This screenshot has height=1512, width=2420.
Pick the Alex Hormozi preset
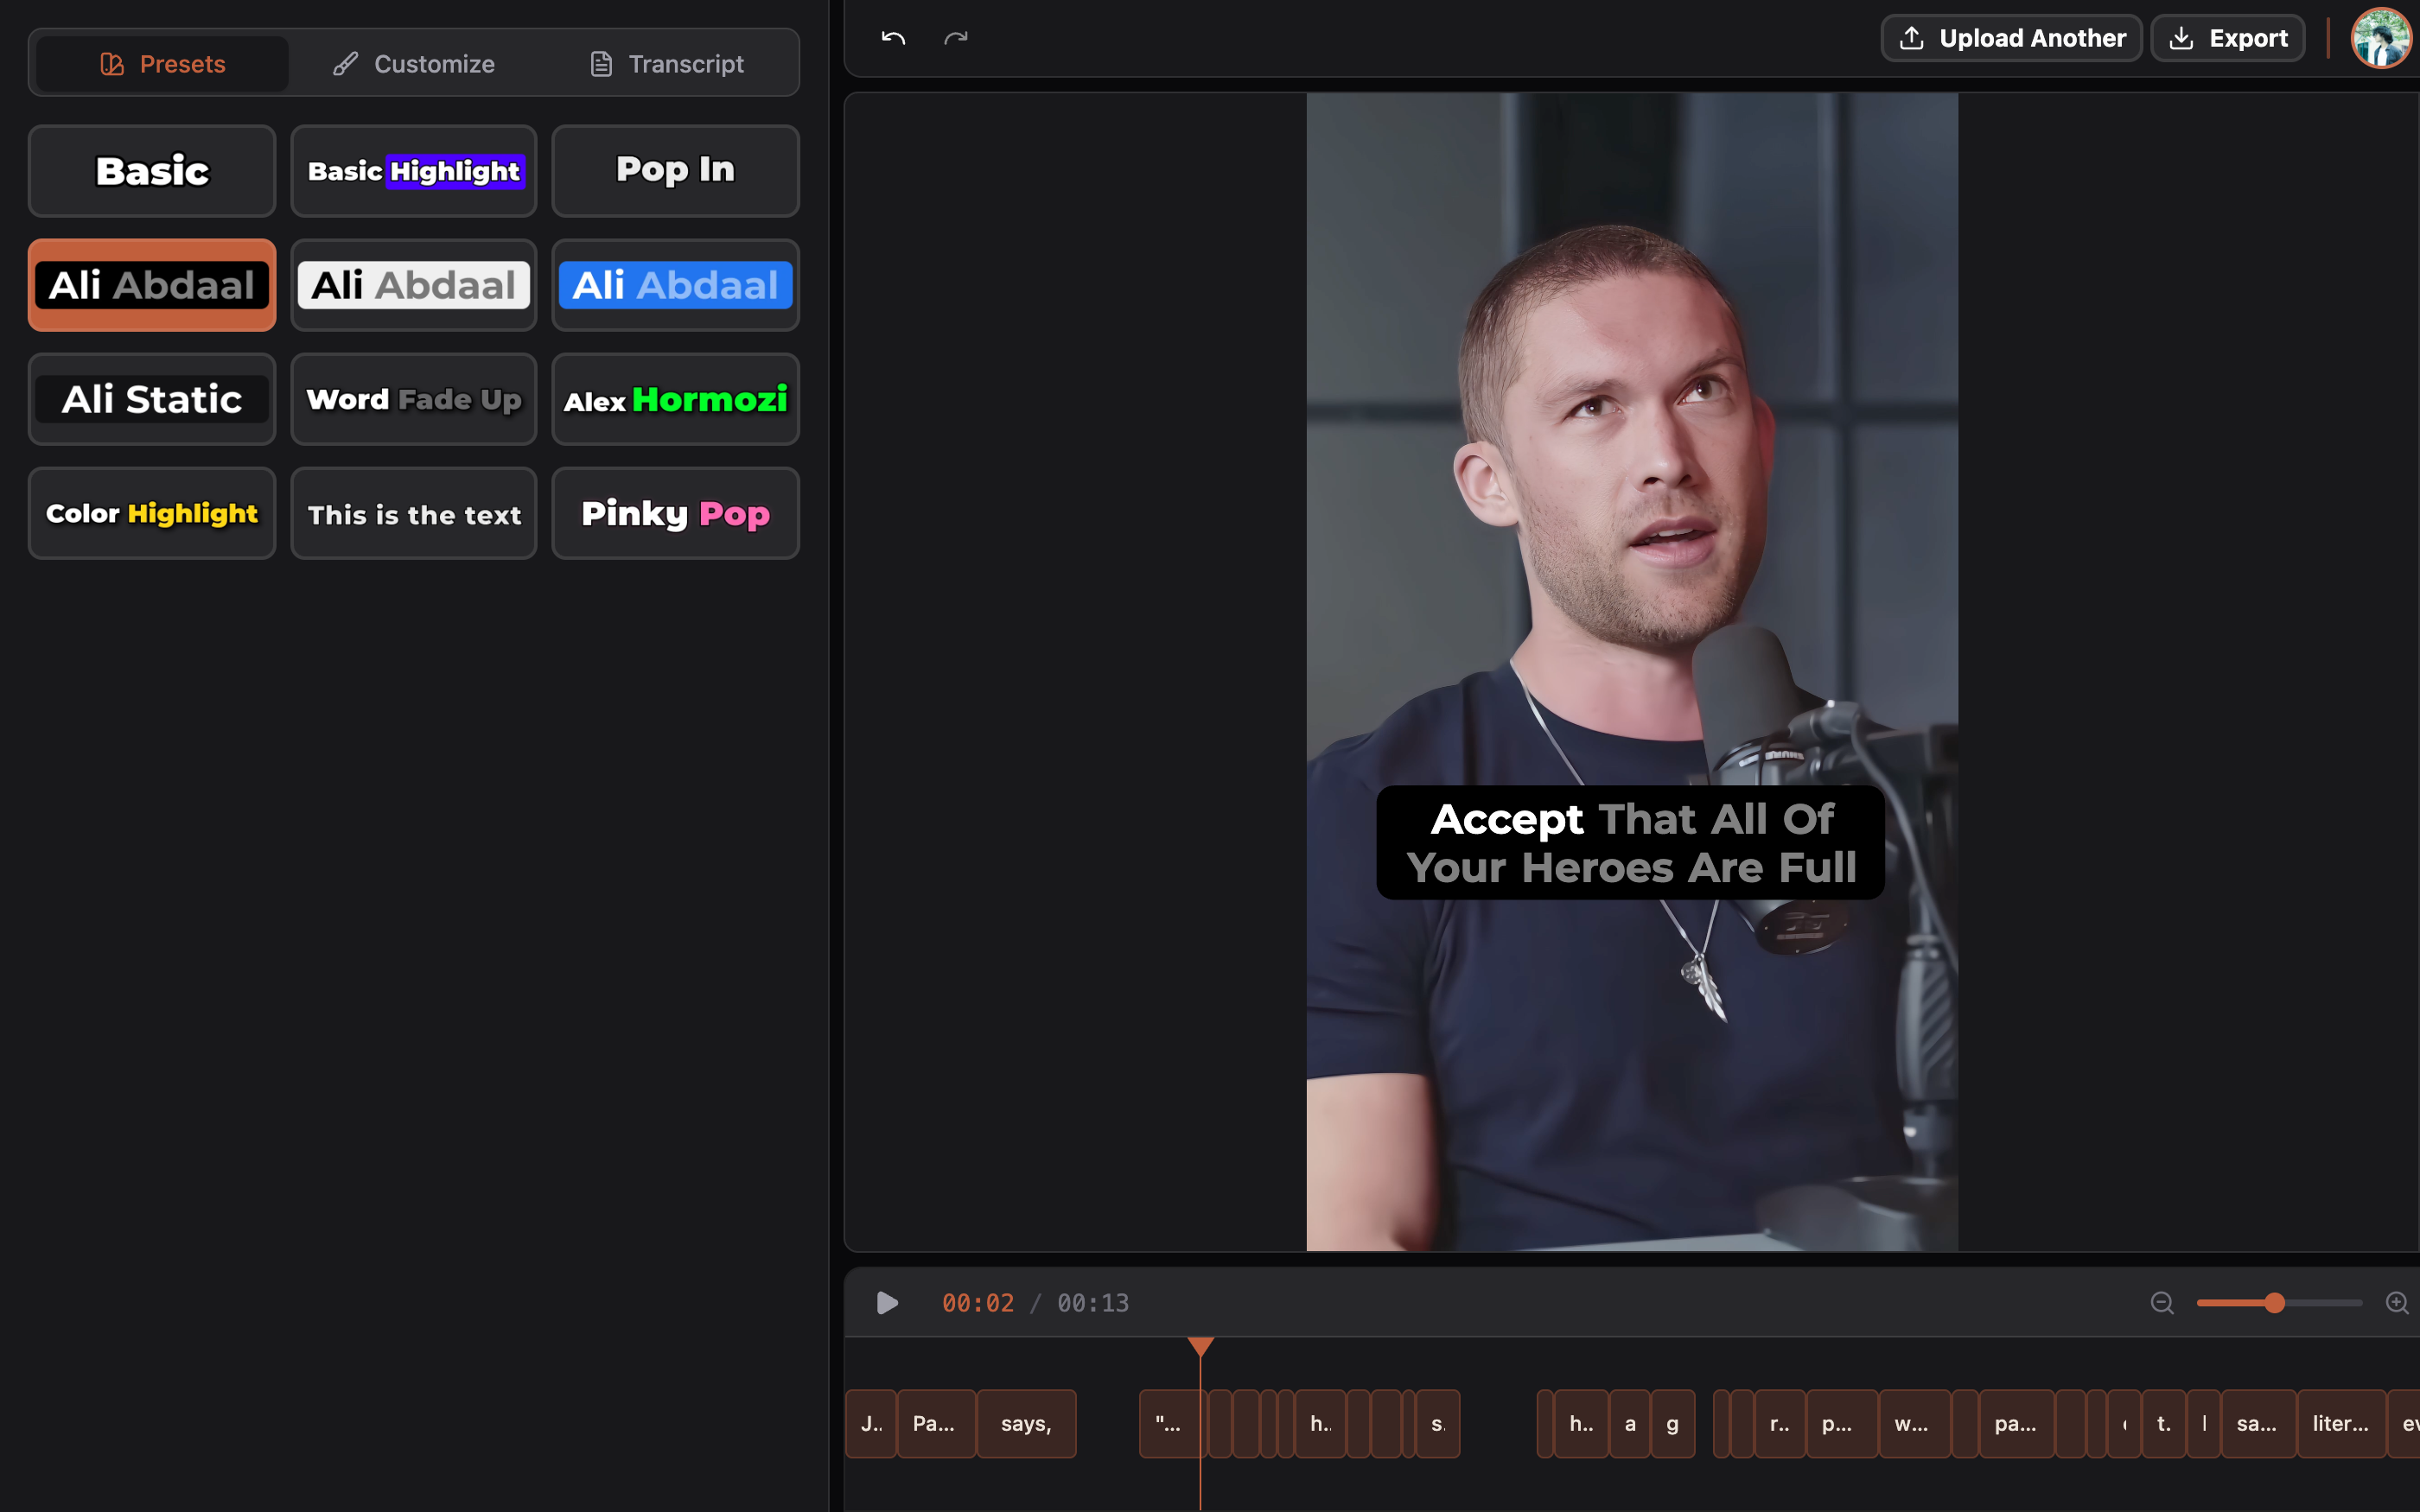point(675,399)
